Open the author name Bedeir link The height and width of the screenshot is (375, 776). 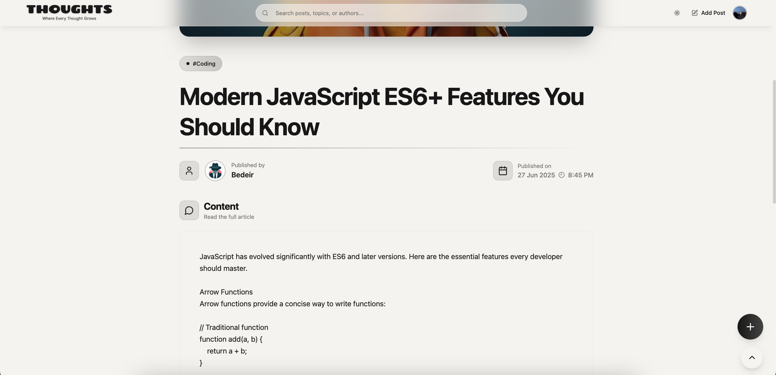tap(242, 175)
